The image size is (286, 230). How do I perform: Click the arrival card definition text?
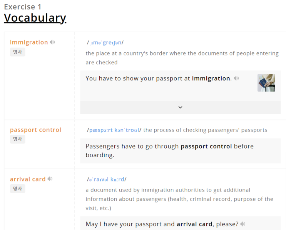[x=179, y=199]
